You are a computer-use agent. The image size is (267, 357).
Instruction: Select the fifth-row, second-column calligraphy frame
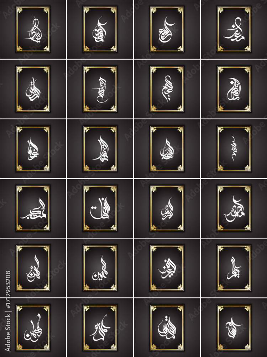[x=100, y=268]
